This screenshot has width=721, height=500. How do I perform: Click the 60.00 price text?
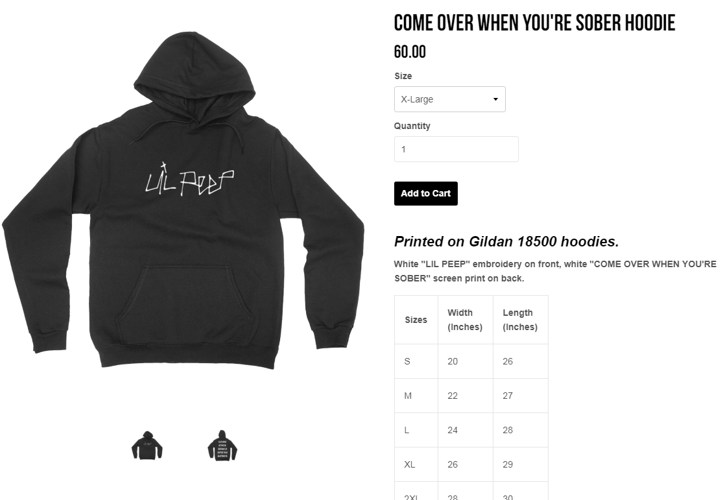point(410,51)
